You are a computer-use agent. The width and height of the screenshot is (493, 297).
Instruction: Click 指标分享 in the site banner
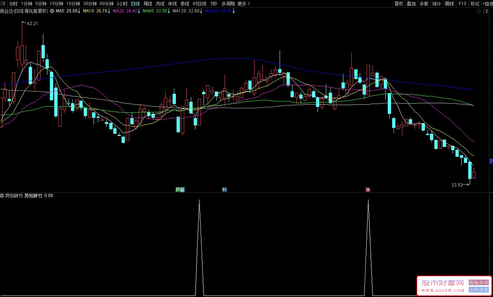click(479, 283)
